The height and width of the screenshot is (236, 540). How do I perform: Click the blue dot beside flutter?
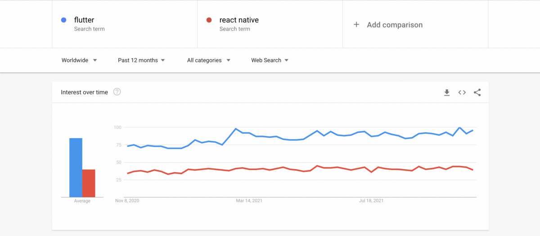pyautogui.click(x=64, y=20)
